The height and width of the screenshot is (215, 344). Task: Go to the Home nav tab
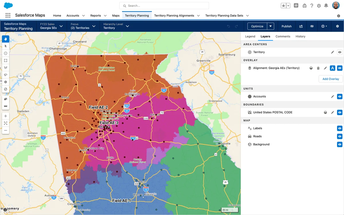coord(57,16)
